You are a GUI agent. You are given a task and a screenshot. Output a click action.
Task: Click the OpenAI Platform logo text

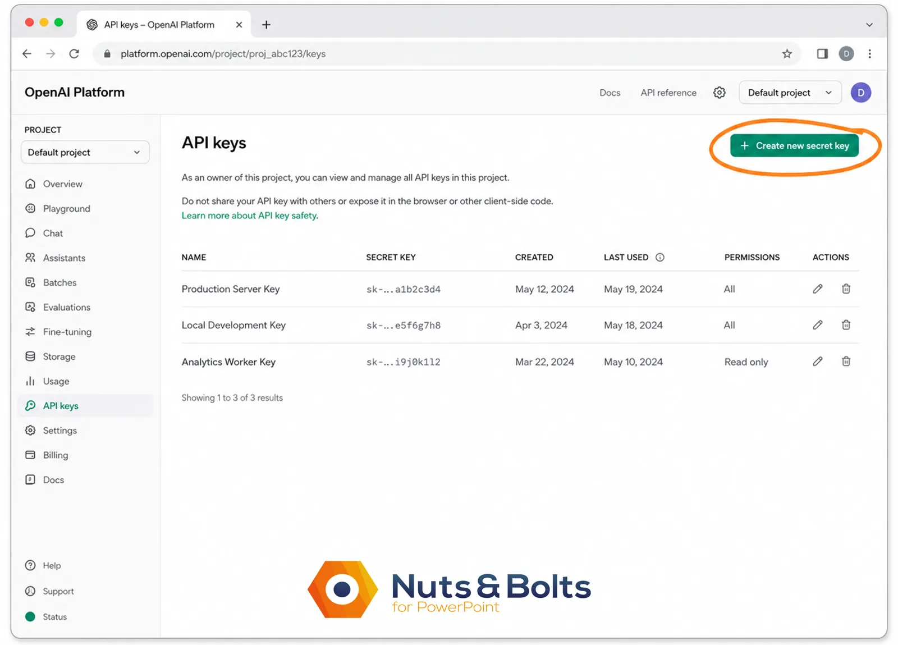[x=75, y=92]
